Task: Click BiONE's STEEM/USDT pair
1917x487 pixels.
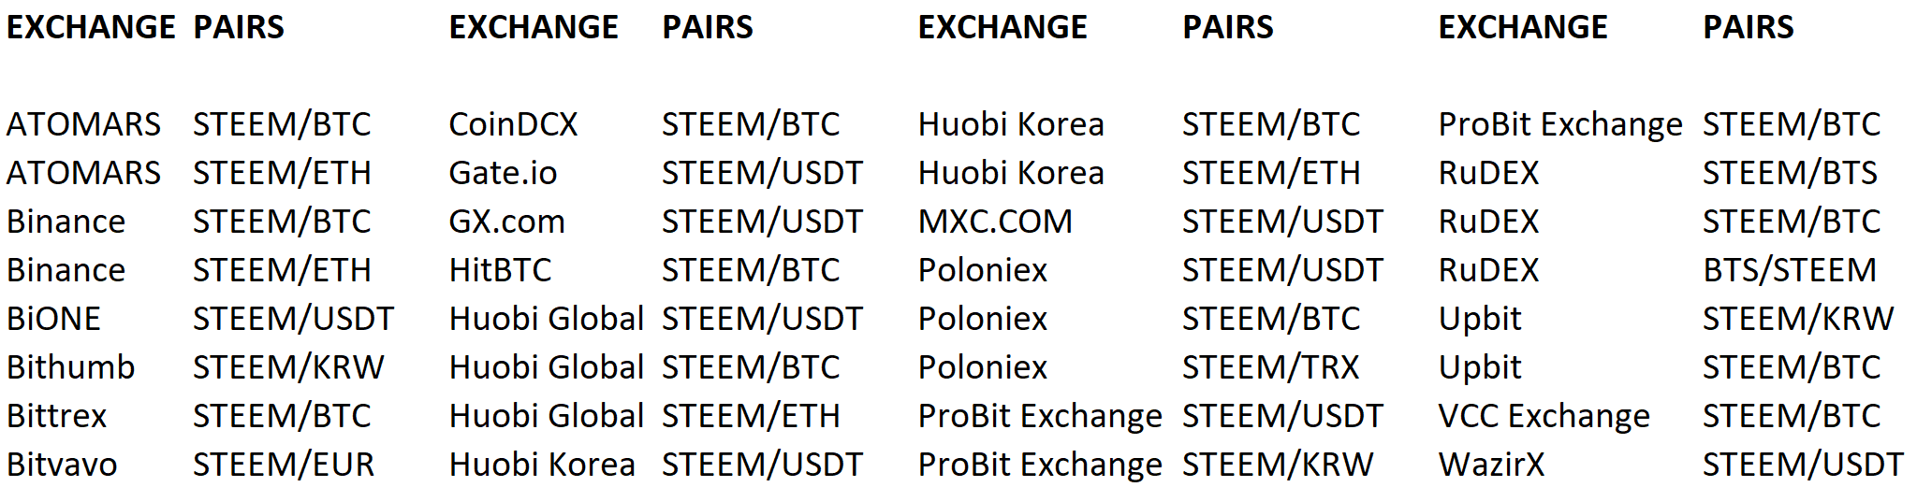Action: [293, 319]
